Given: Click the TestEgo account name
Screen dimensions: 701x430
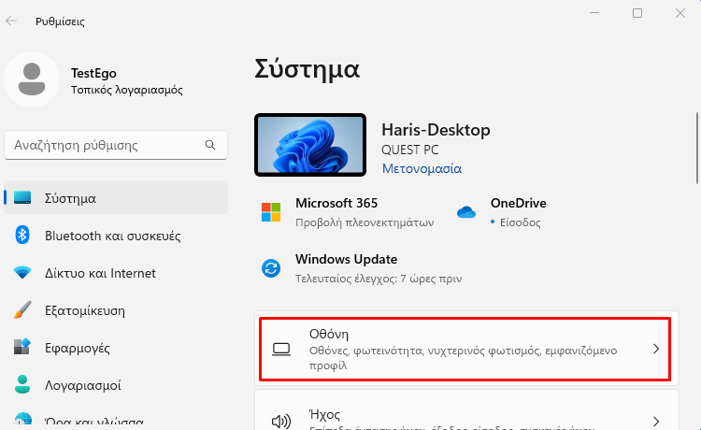Looking at the screenshot, I should (93, 73).
